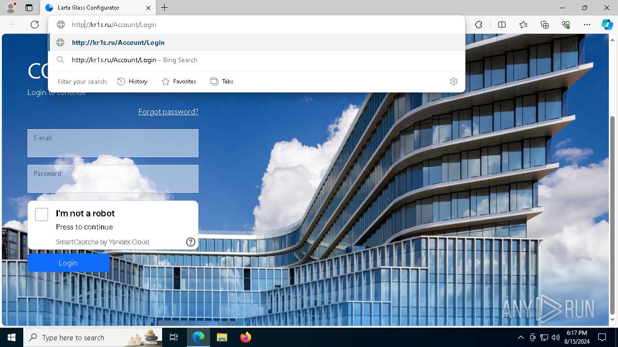Open the Windows Start menu

[12, 337]
